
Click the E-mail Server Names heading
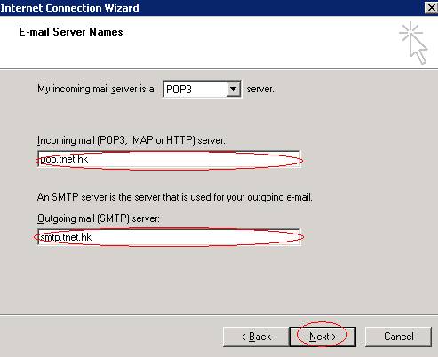pos(71,32)
